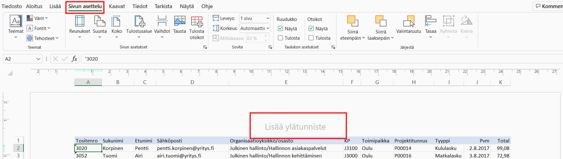Select column E header
563x159 pixels.
point(286,82)
